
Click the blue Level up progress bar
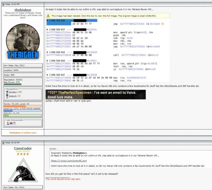pos(23,111)
